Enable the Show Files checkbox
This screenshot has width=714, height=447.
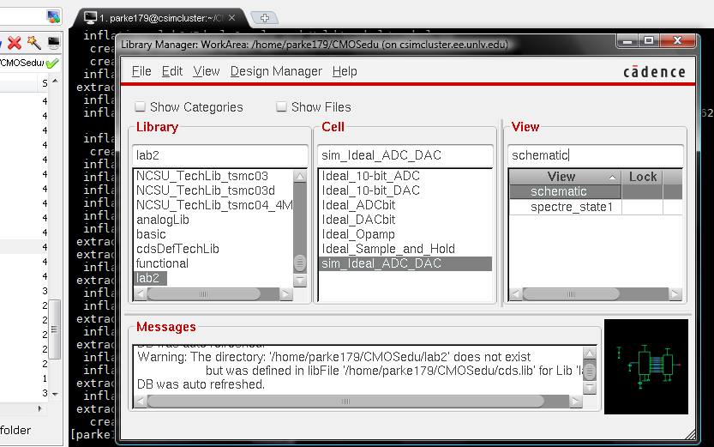point(281,107)
